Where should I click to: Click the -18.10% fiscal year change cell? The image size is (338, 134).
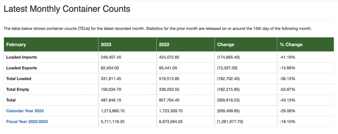click(x=287, y=122)
